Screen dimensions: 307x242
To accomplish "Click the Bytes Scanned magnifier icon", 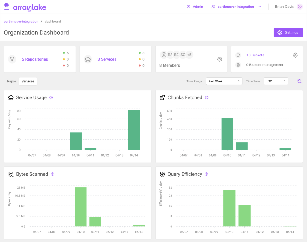I will (x=11, y=174).
